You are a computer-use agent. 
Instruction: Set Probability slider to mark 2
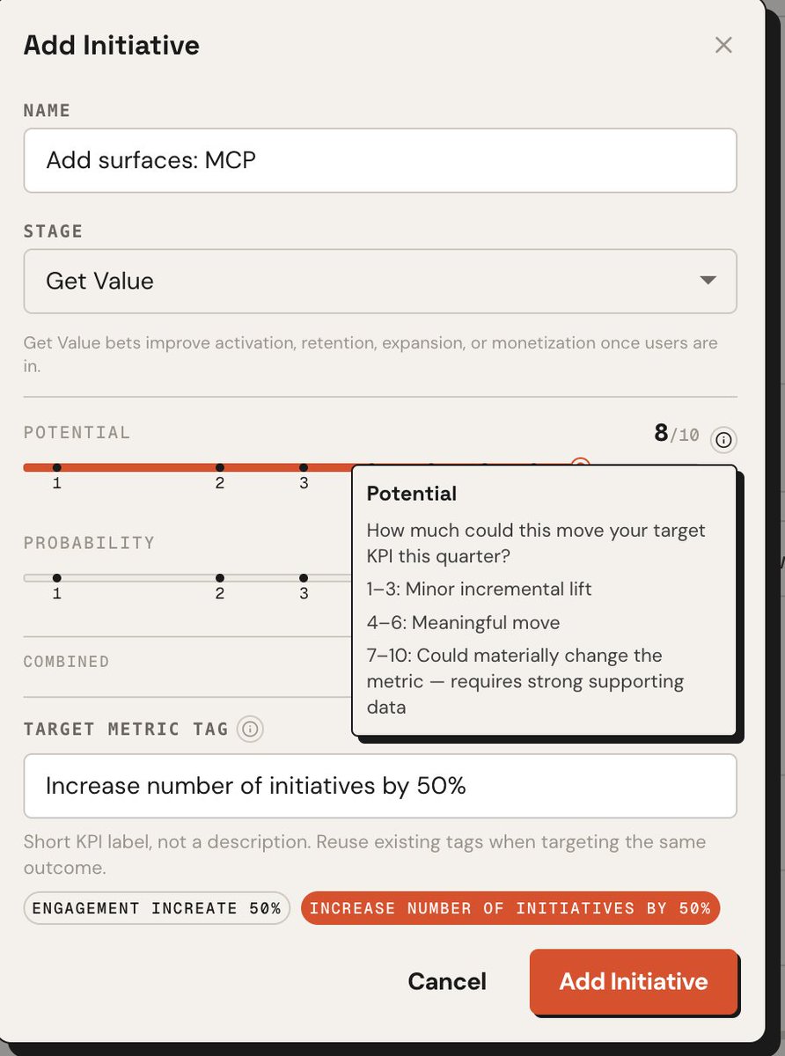pyautogui.click(x=219, y=578)
